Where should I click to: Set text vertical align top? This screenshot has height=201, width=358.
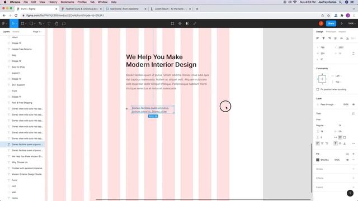(x=336, y=143)
